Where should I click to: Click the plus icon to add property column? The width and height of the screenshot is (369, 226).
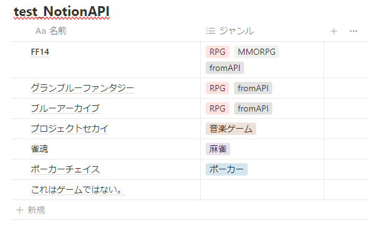tap(333, 31)
